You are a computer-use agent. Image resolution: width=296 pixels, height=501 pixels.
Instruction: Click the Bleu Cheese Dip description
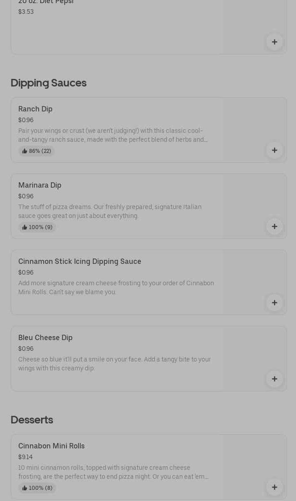pyautogui.click(x=115, y=364)
